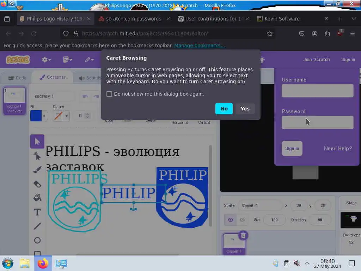Check 'Do not show me this dialog box again'

(109, 94)
